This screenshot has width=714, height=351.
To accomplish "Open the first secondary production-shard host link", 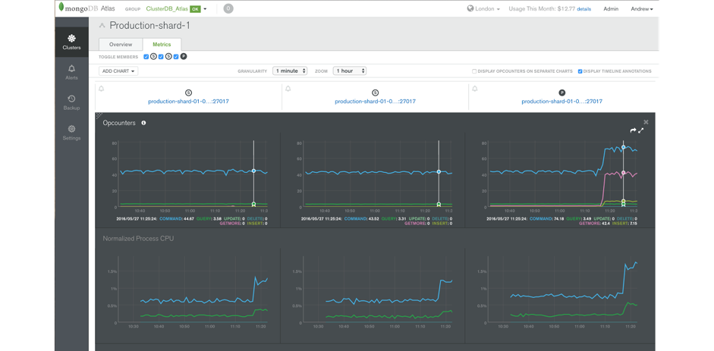I will pos(188,102).
